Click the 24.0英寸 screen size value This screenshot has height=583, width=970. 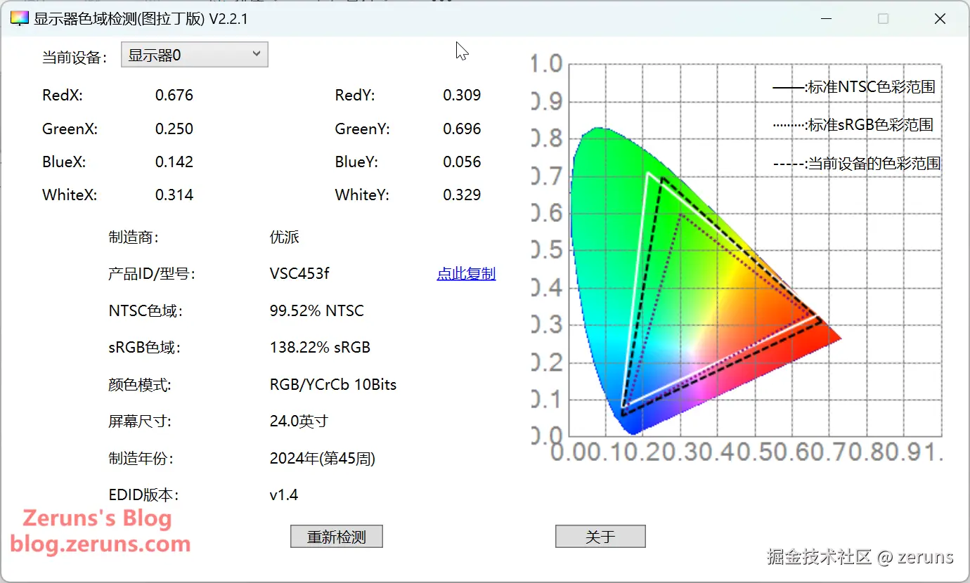pos(299,421)
